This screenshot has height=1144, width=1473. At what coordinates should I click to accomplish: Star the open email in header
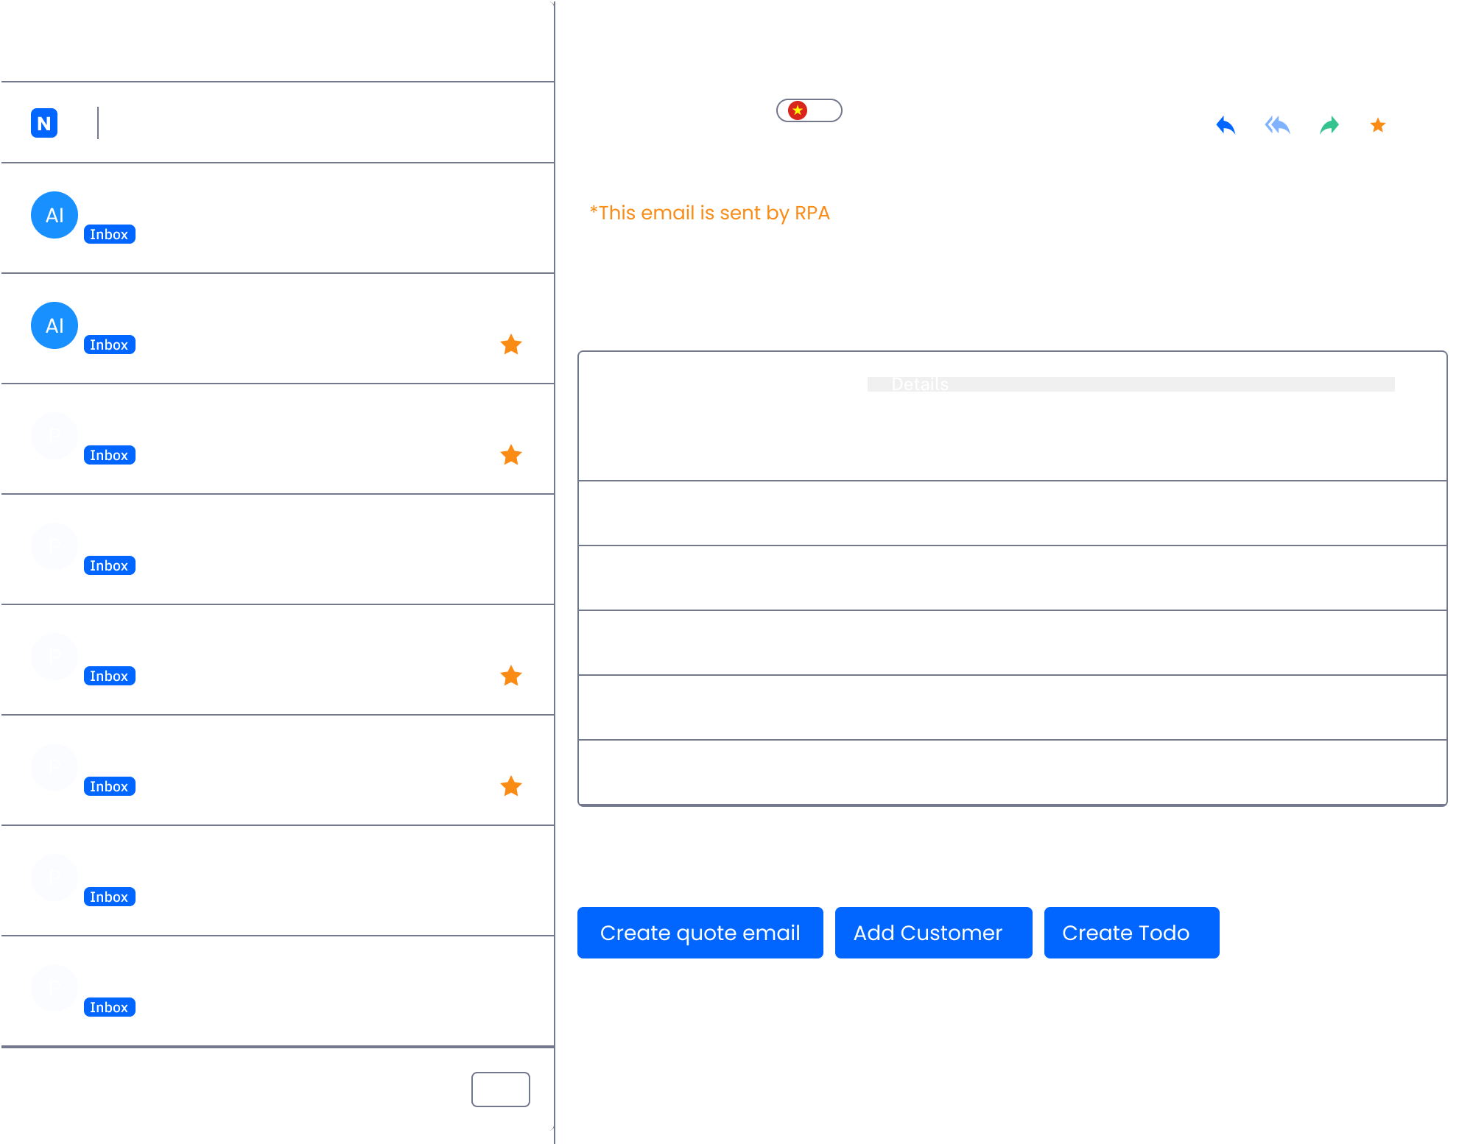pos(1378,125)
